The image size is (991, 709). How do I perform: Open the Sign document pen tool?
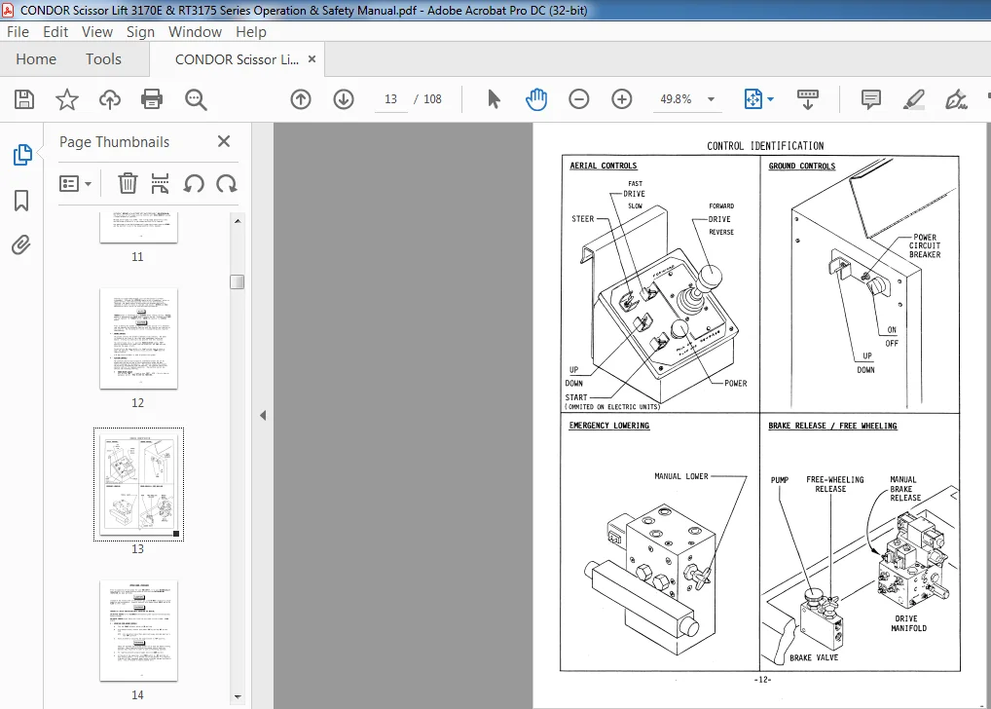(956, 99)
